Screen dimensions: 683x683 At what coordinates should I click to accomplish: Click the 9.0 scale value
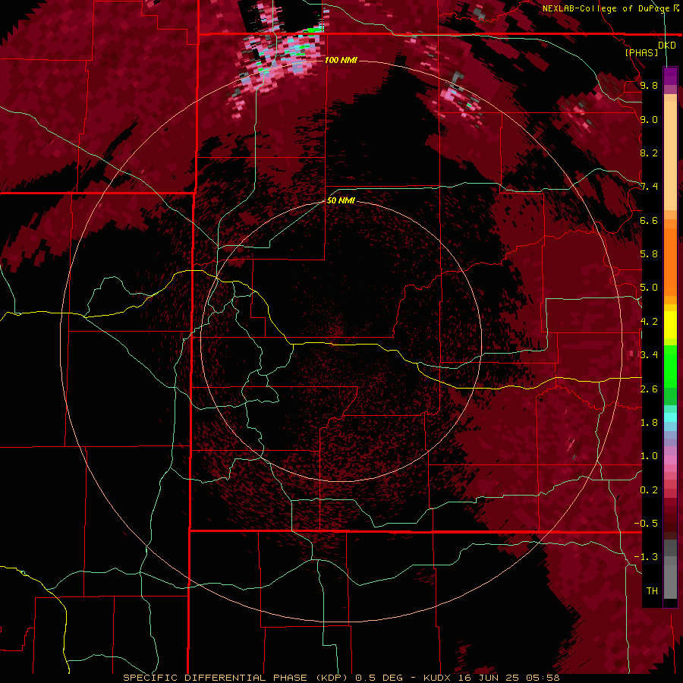click(x=649, y=119)
